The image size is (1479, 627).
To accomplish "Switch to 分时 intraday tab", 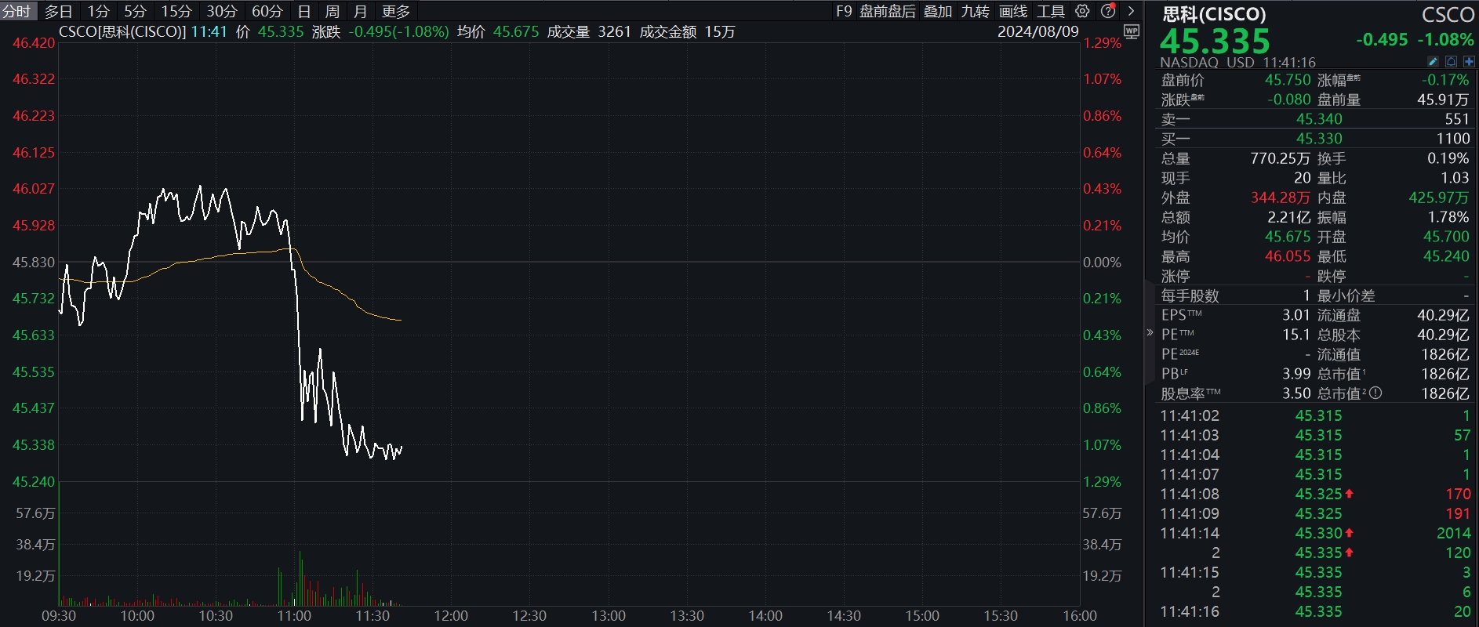I will coord(17,11).
